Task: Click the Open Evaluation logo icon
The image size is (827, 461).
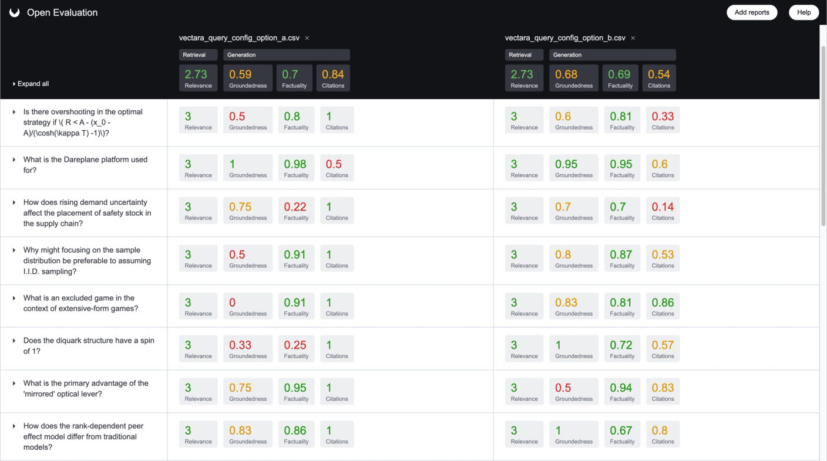Action: tap(15, 12)
